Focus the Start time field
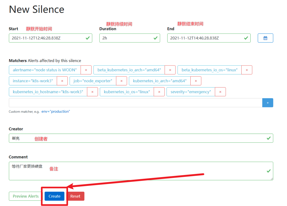This screenshot has height=206, width=287. (x=50, y=38)
